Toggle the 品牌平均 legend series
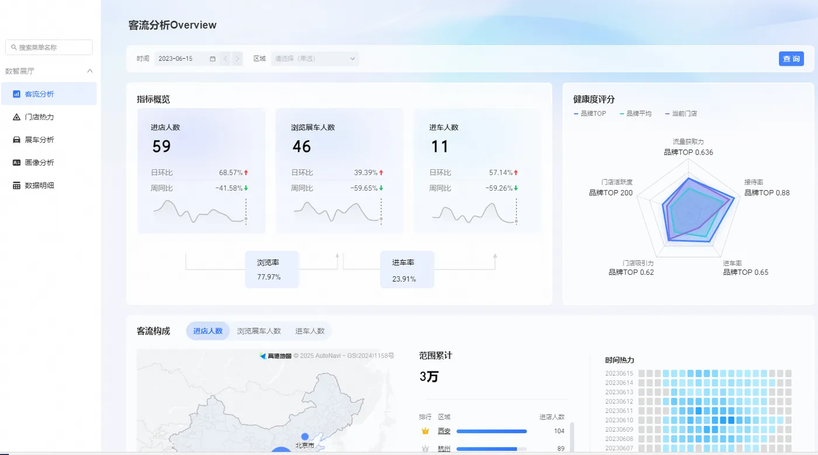The width and height of the screenshot is (818, 455). [636, 114]
